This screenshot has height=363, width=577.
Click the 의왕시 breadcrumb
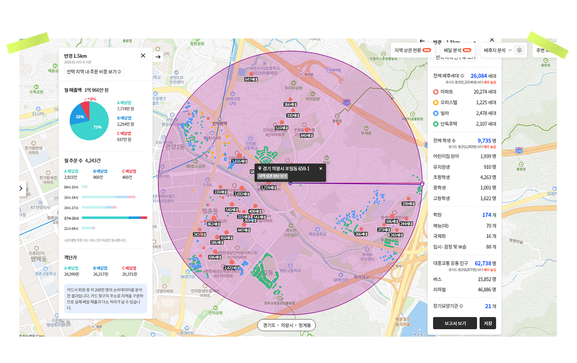[287, 325]
